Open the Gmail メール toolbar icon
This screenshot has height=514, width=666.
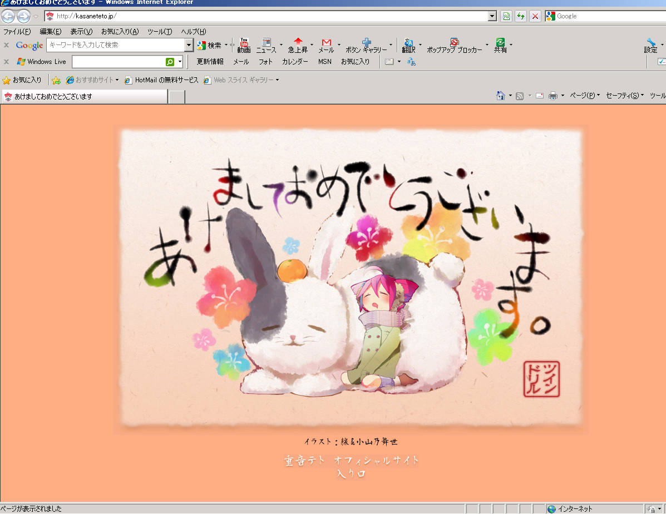click(326, 46)
